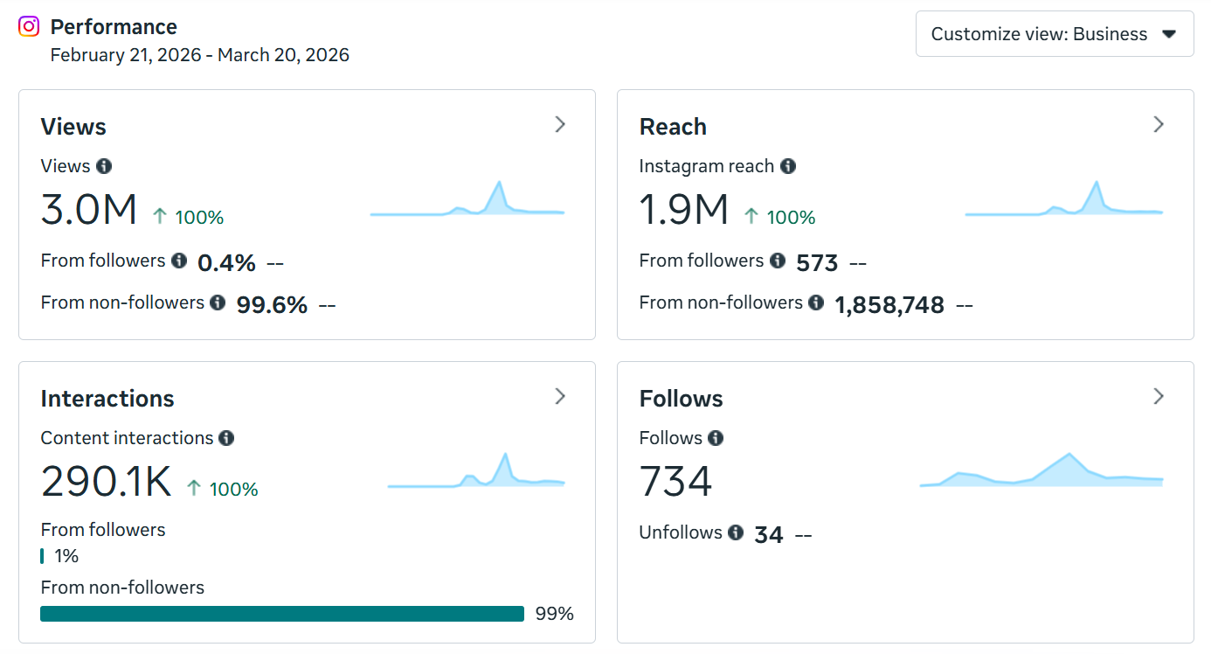1211x654 pixels.
Task: Expand the Reach card chevron arrow
Action: (x=1159, y=125)
